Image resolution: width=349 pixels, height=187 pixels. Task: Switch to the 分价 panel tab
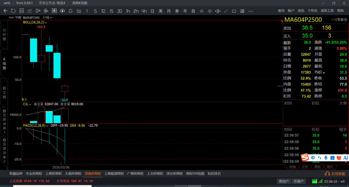point(305,167)
